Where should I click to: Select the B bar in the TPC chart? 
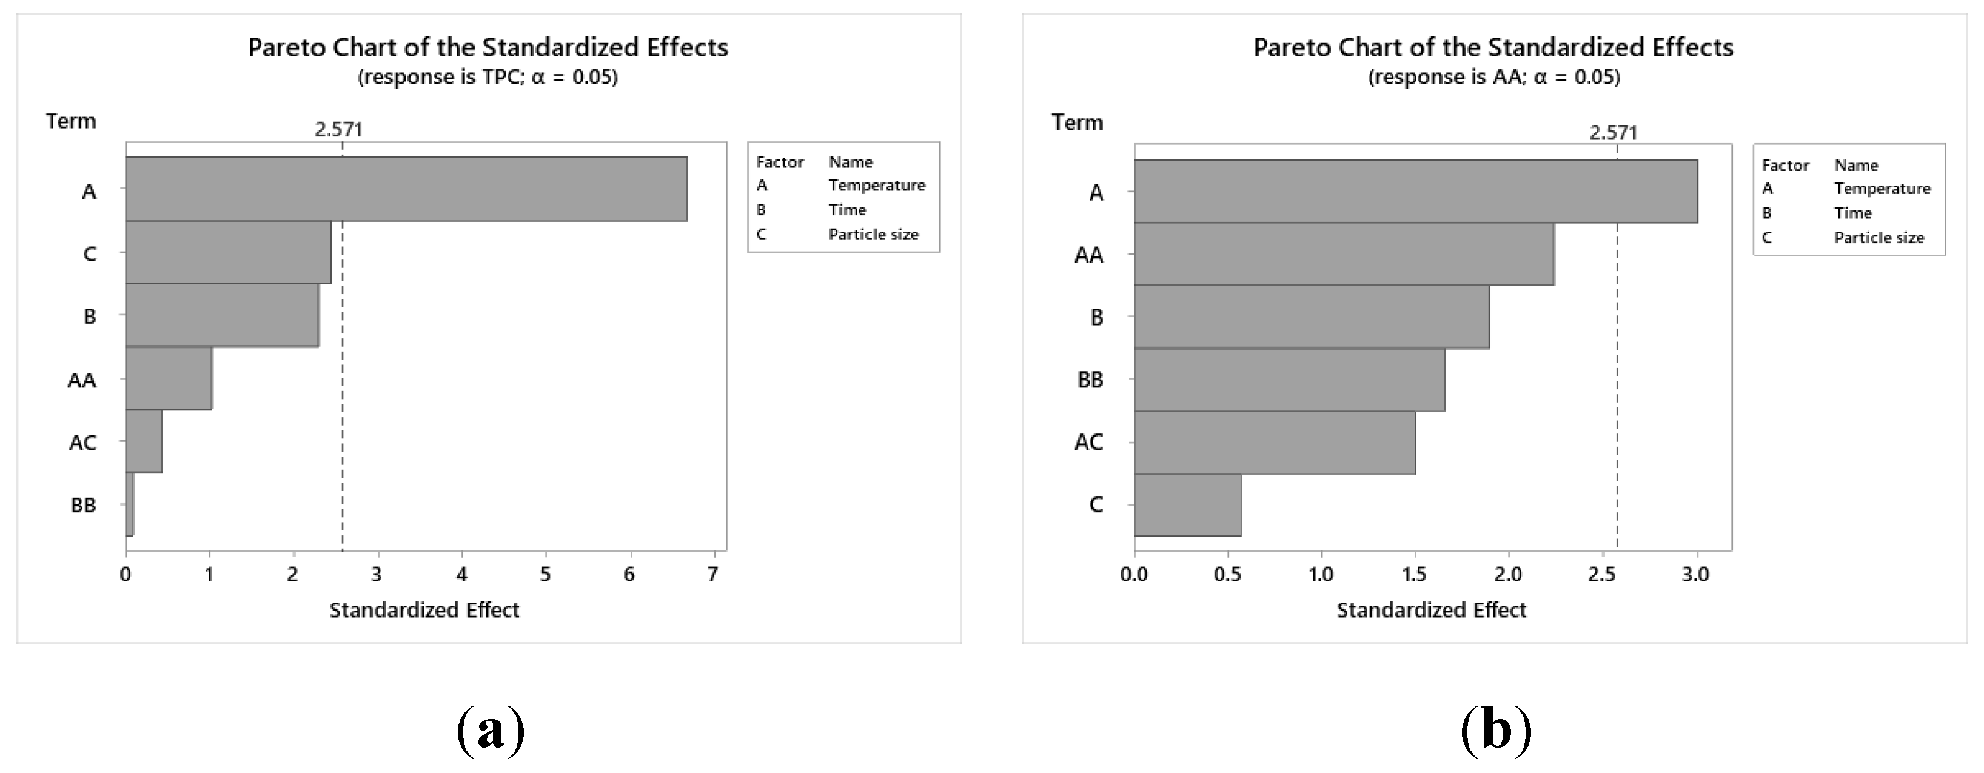[x=222, y=316]
